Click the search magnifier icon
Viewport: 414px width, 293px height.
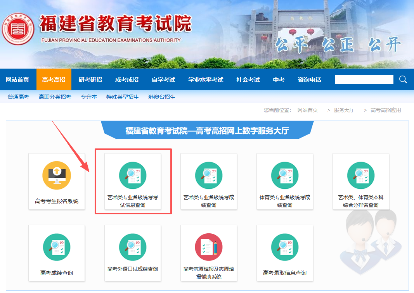tap(403, 79)
